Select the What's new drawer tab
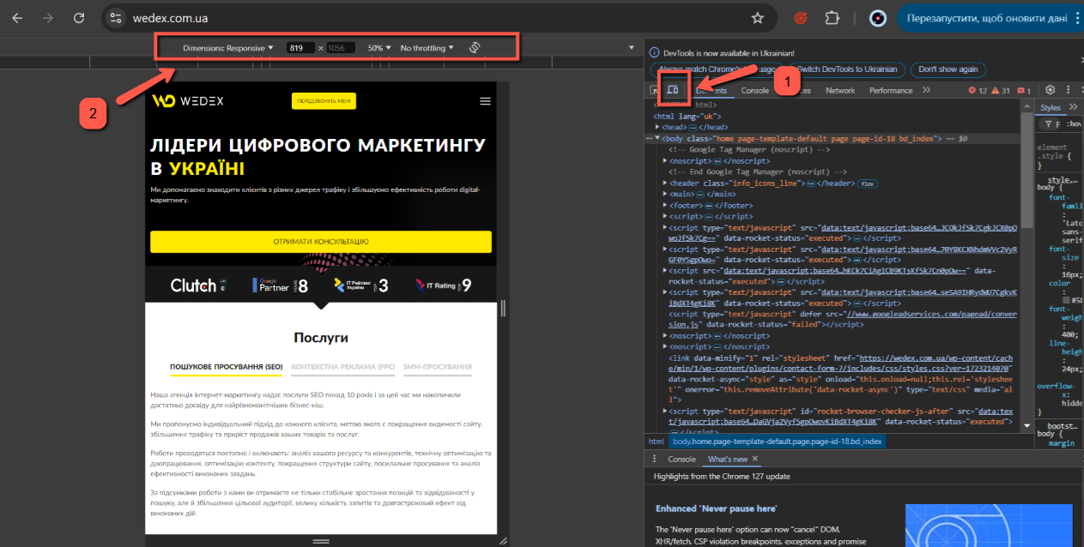 727,460
